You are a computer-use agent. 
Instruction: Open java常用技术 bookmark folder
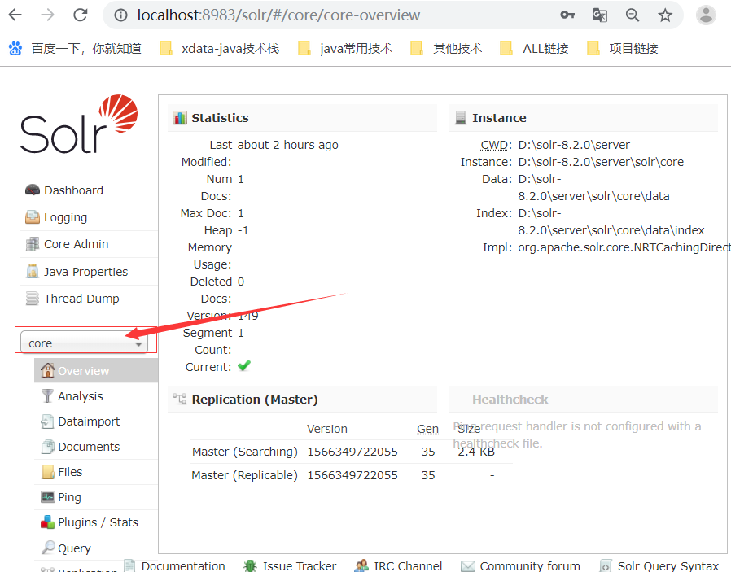[345, 49]
